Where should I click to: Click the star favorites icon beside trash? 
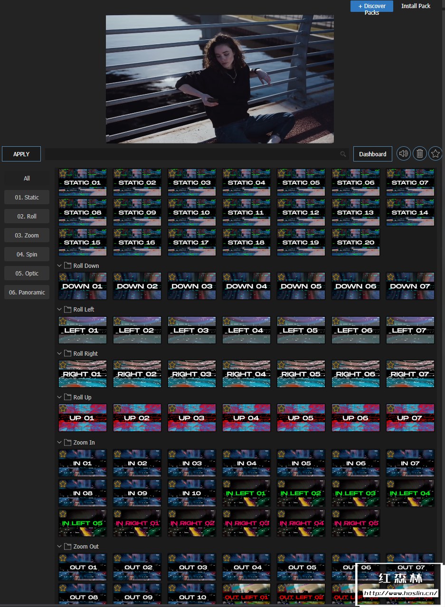(x=436, y=153)
